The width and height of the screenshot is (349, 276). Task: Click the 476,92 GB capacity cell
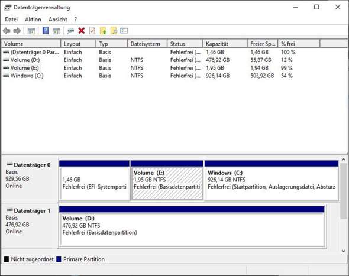(x=218, y=60)
